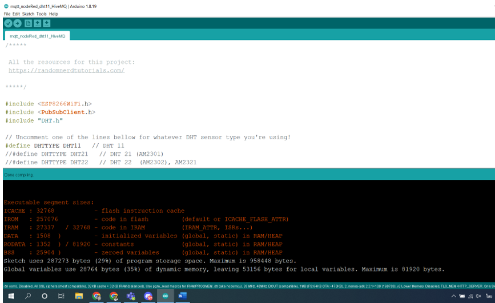The image size is (495, 303).
Task: Open Cortana circle in the taskbar
Action: [x=45, y=296]
